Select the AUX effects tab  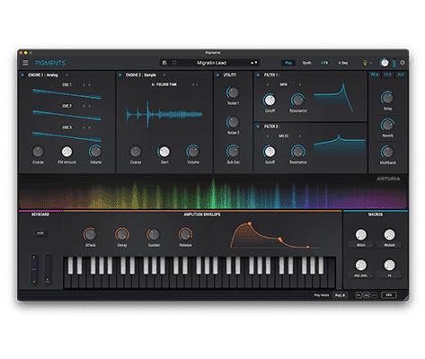401,74
